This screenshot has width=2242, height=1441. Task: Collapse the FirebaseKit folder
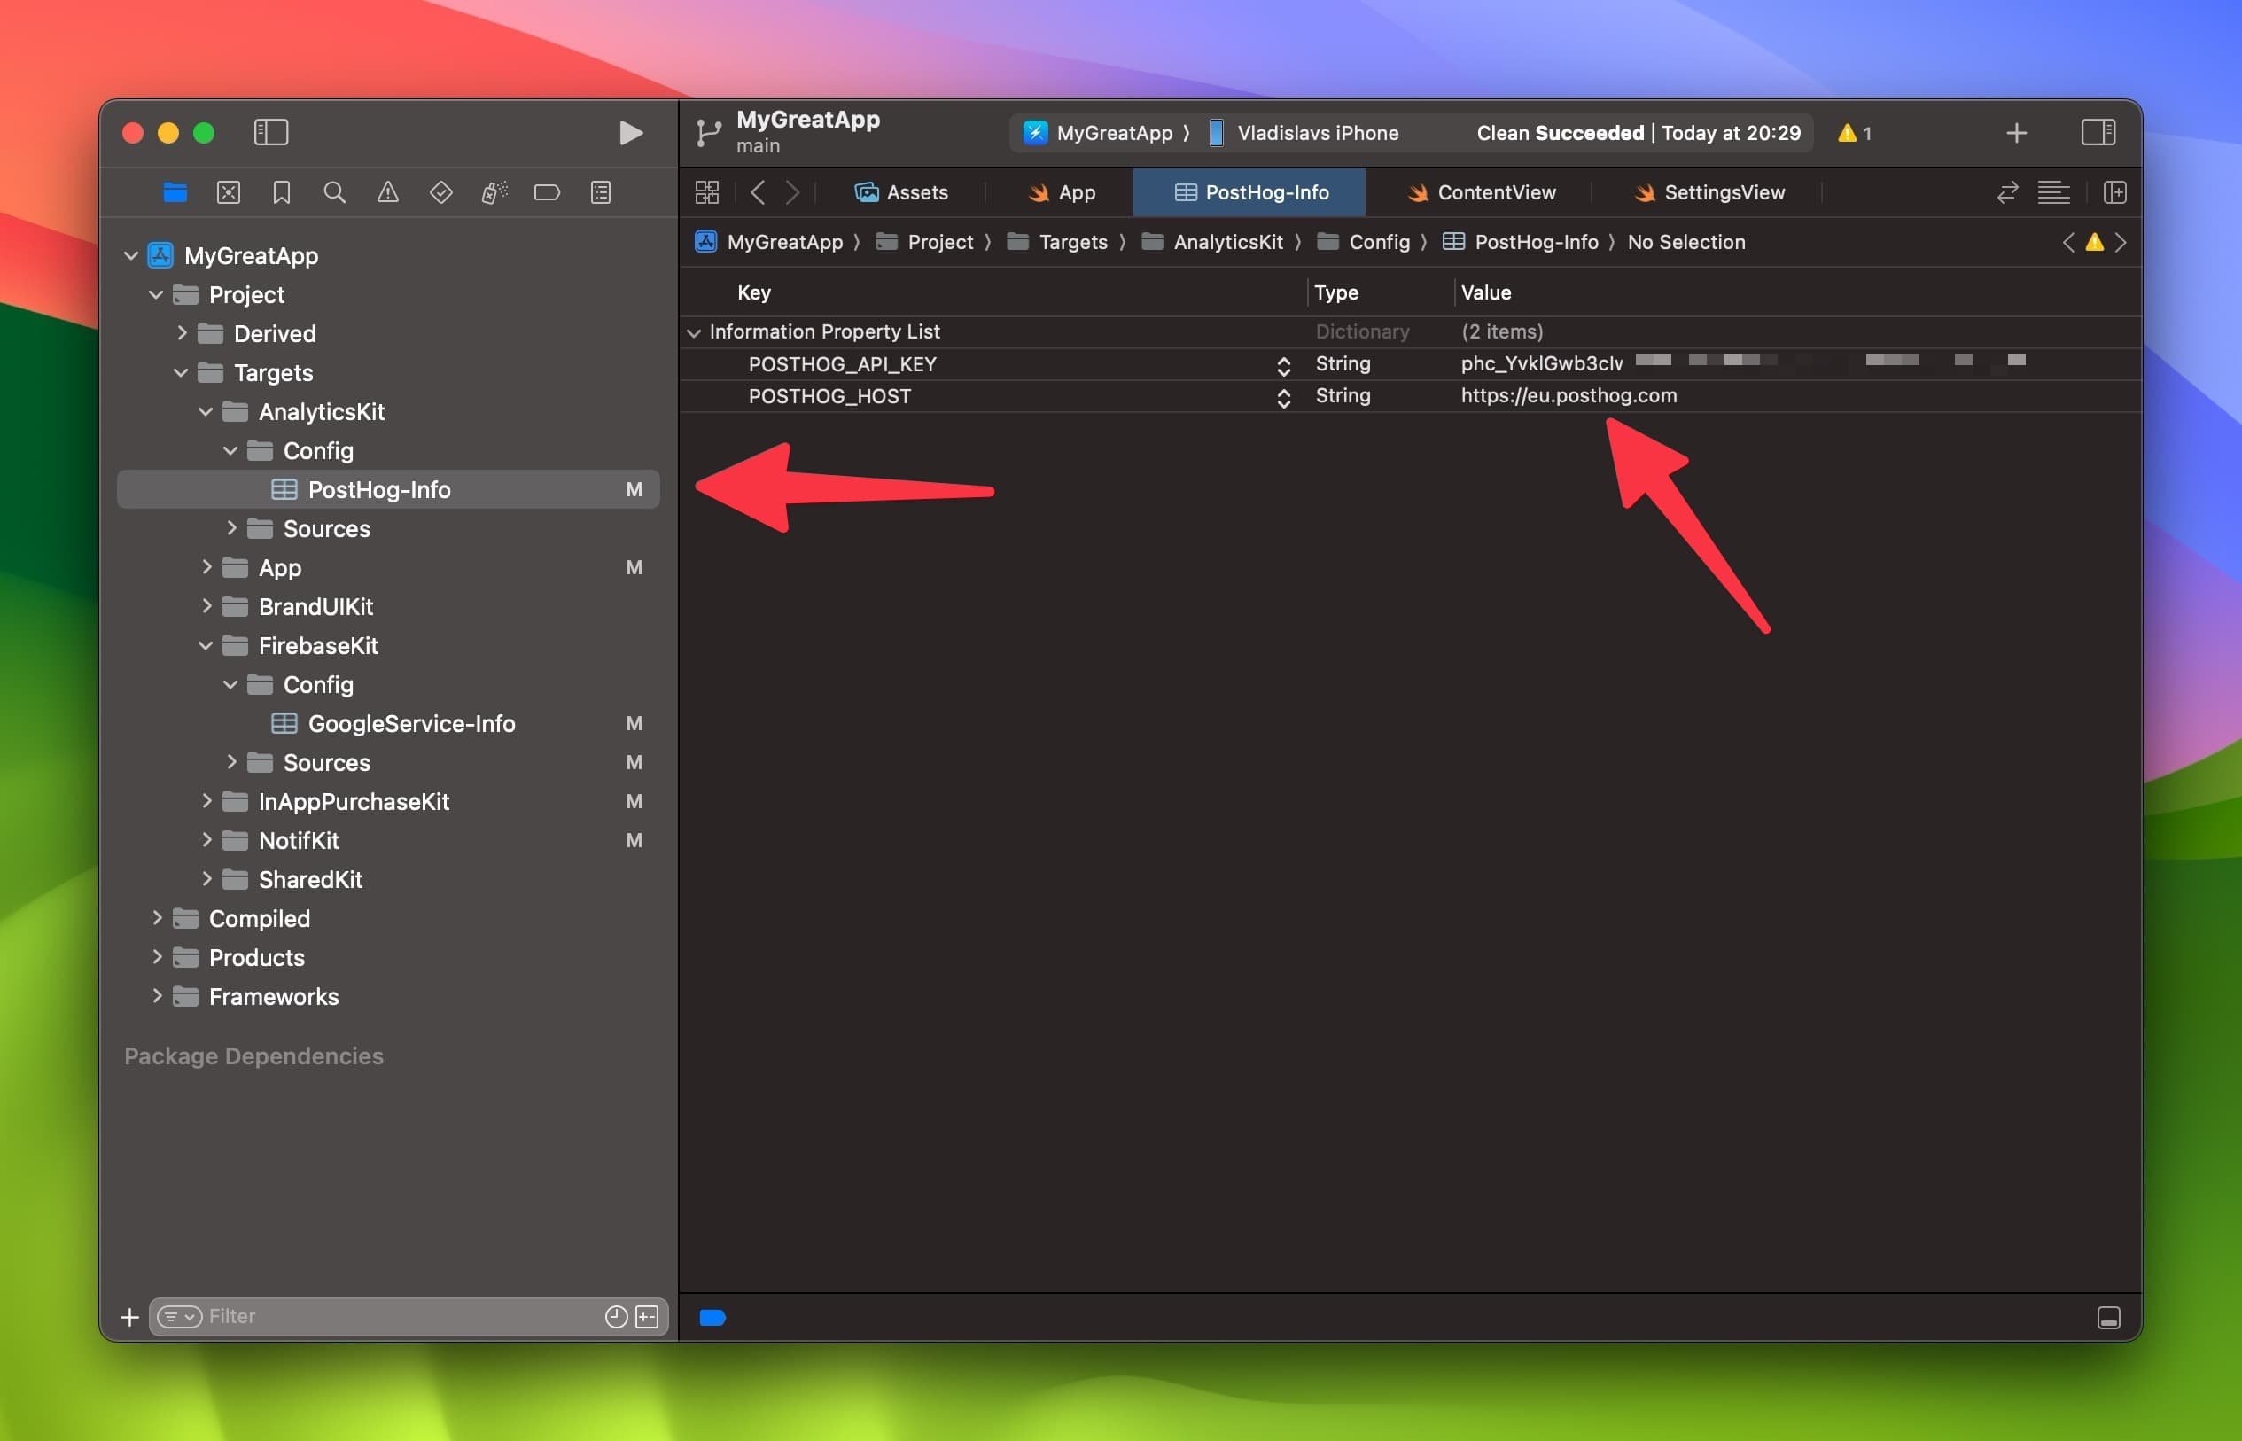pyautogui.click(x=206, y=646)
